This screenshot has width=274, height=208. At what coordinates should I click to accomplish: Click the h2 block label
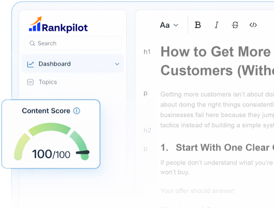147,130
